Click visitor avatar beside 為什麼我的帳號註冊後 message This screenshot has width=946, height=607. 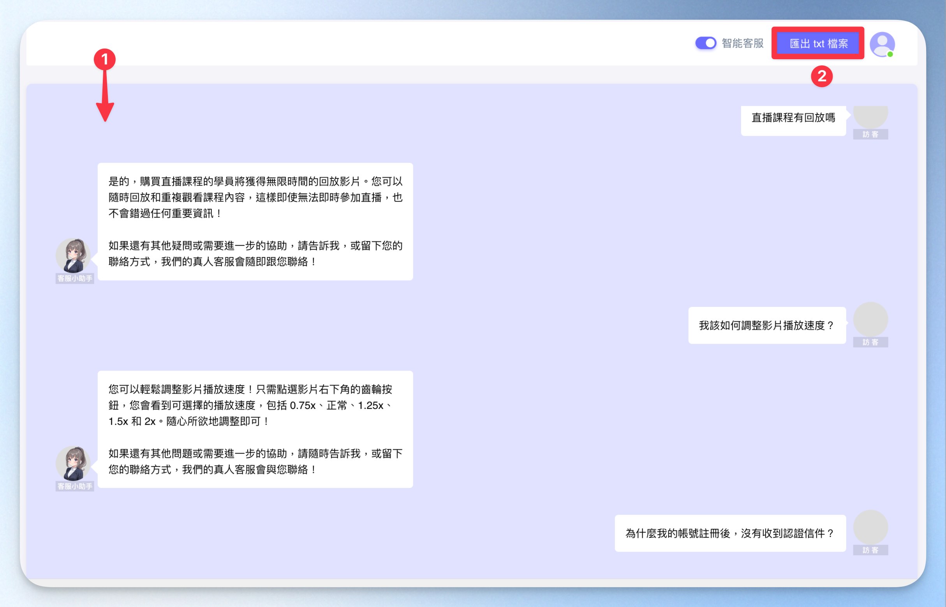coord(870,528)
